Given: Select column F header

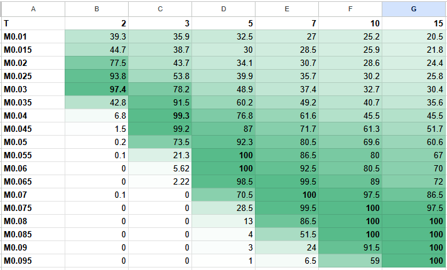Looking at the screenshot, I should point(350,8).
